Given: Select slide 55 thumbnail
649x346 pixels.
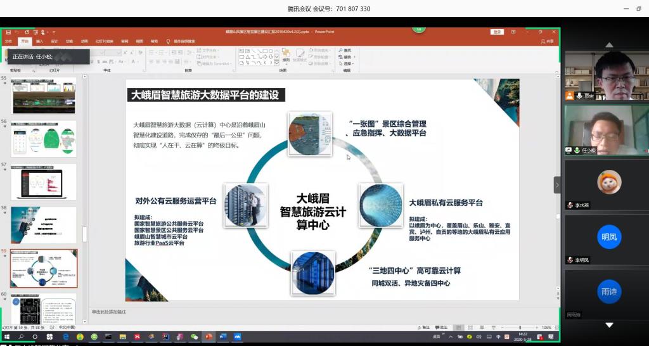Looking at the screenshot, I should tap(44, 96).
